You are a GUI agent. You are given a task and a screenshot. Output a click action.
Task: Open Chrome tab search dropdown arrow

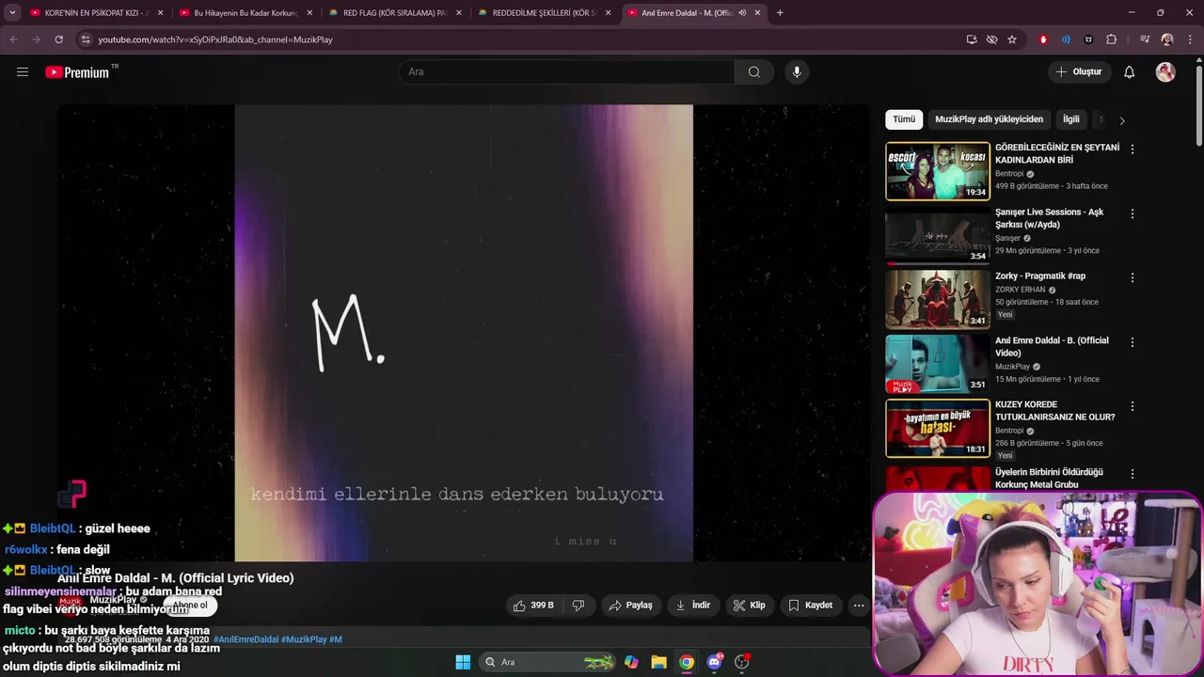click(x=12, y=13)
